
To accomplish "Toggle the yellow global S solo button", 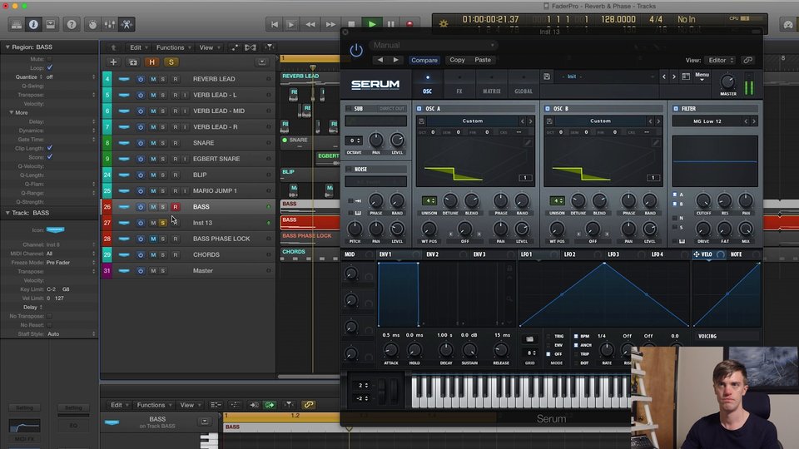I will tap(171, 62).
